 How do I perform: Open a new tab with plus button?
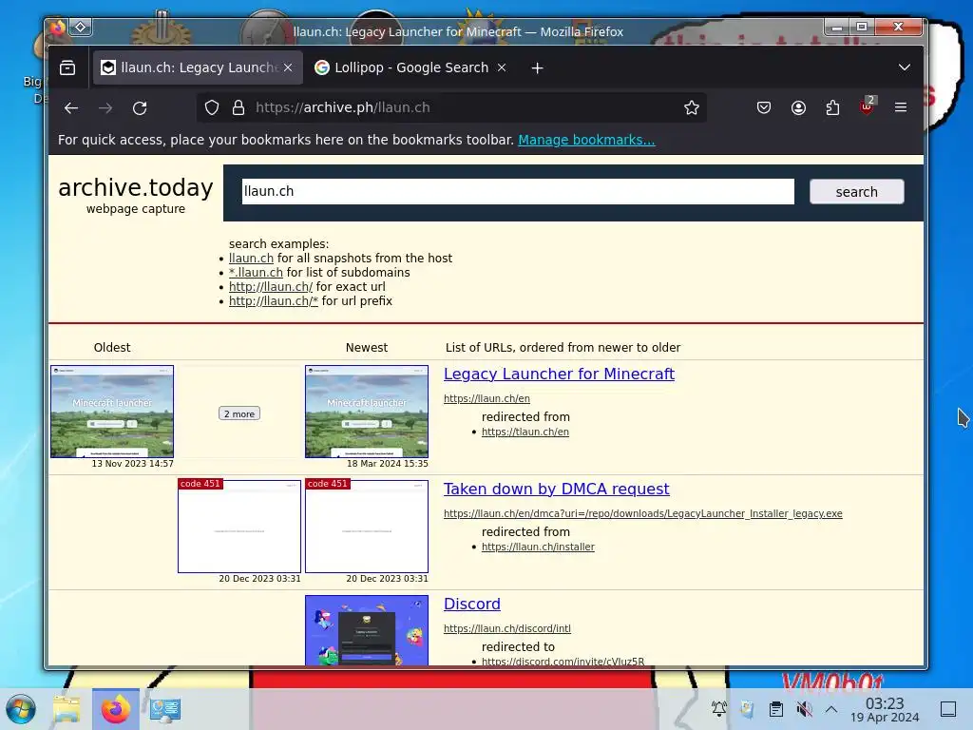tap(538, 68)
